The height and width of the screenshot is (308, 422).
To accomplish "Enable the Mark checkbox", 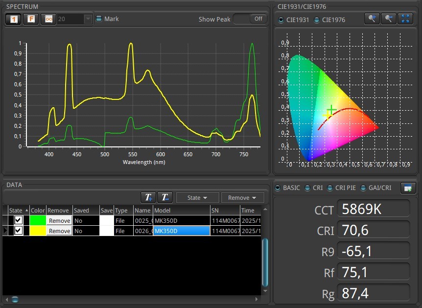I will pos(99,19).
